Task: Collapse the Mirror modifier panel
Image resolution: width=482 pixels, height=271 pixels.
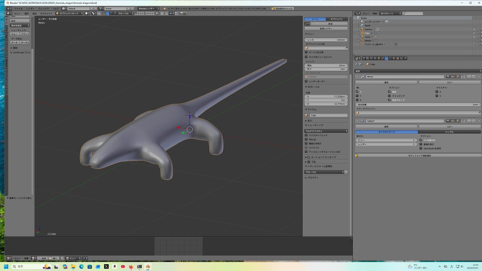Action: (x=357, y=76)
